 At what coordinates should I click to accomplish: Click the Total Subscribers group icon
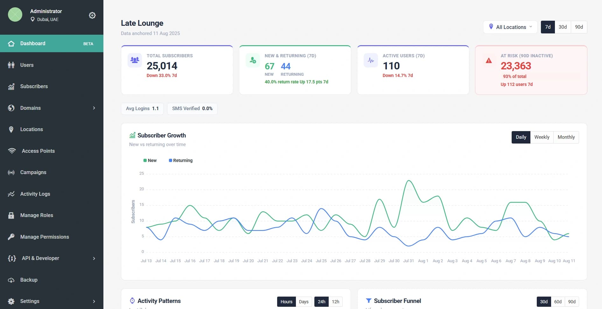click(x=135, y=60)
